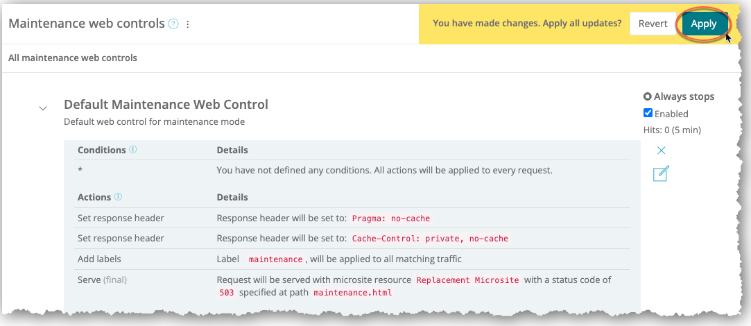Collapse the Default Maintenance Web Control section
The height and width of the screenshot is (326, 751).
pos(43,108)
